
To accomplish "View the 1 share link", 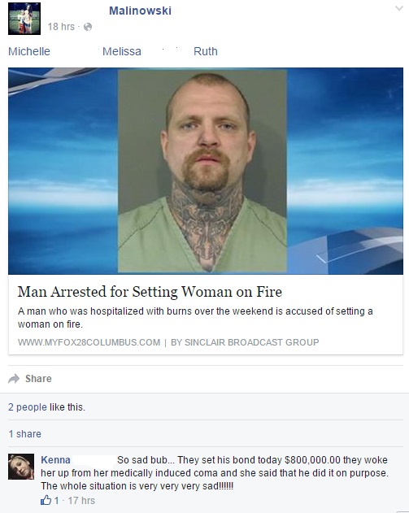I will tap(25, 434).
